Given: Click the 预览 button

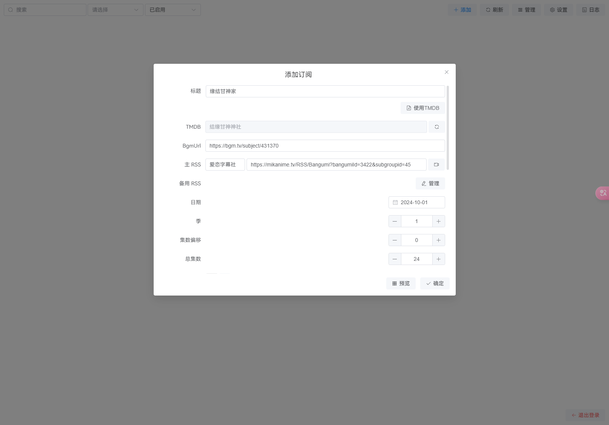Looking at the screenshot, I should [x=401, y=283].
